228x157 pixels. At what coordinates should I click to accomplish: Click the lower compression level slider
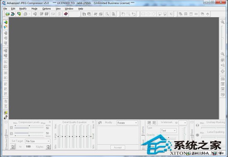tap(29, 133)
